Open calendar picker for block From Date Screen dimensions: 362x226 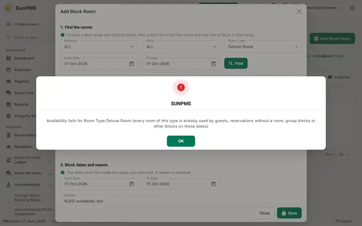[x=132, y=184]
